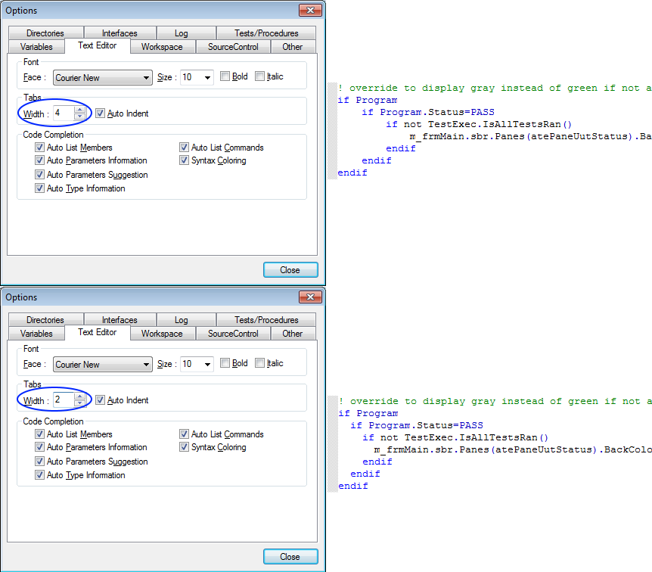Open SourceControl tab in upper Options dialog

click(233, 47)
